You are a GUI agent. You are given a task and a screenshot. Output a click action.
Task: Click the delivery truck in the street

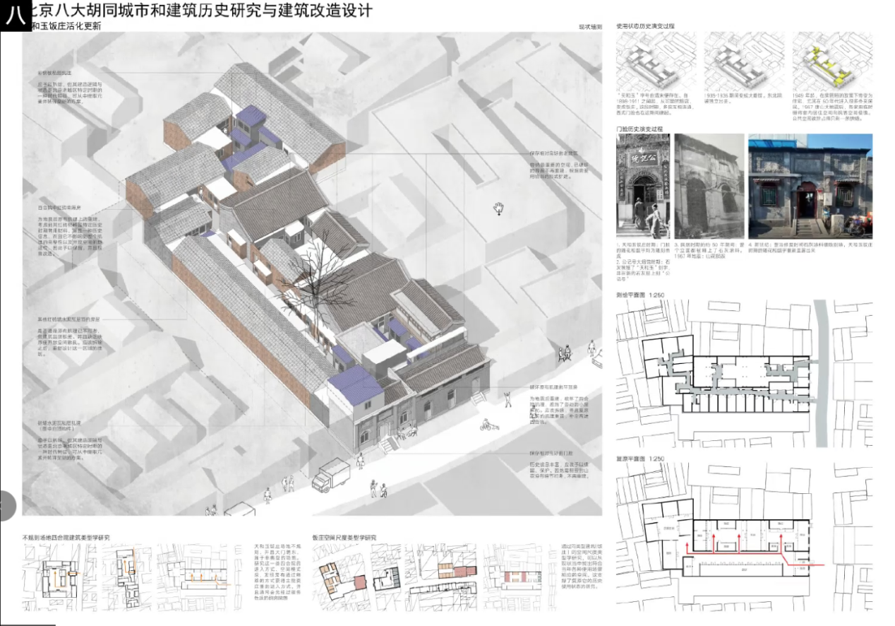click(330, 474)
